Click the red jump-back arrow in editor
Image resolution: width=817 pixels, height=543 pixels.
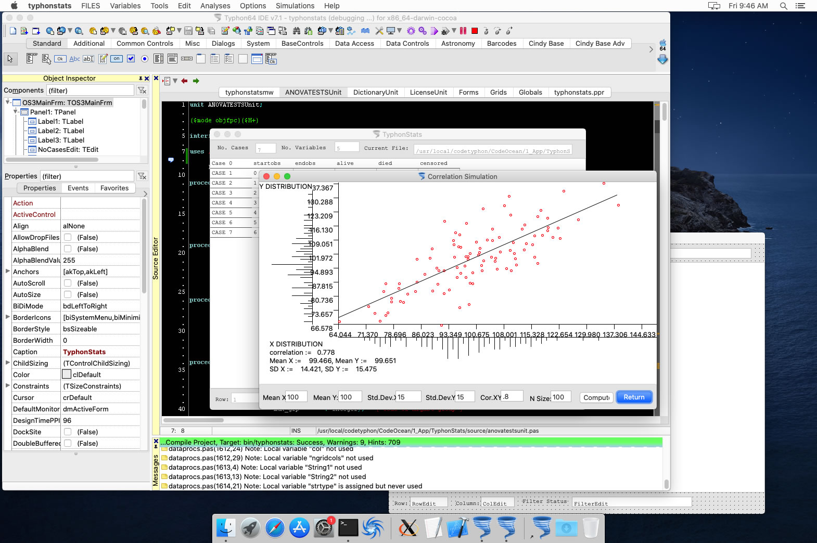(184, 81)
